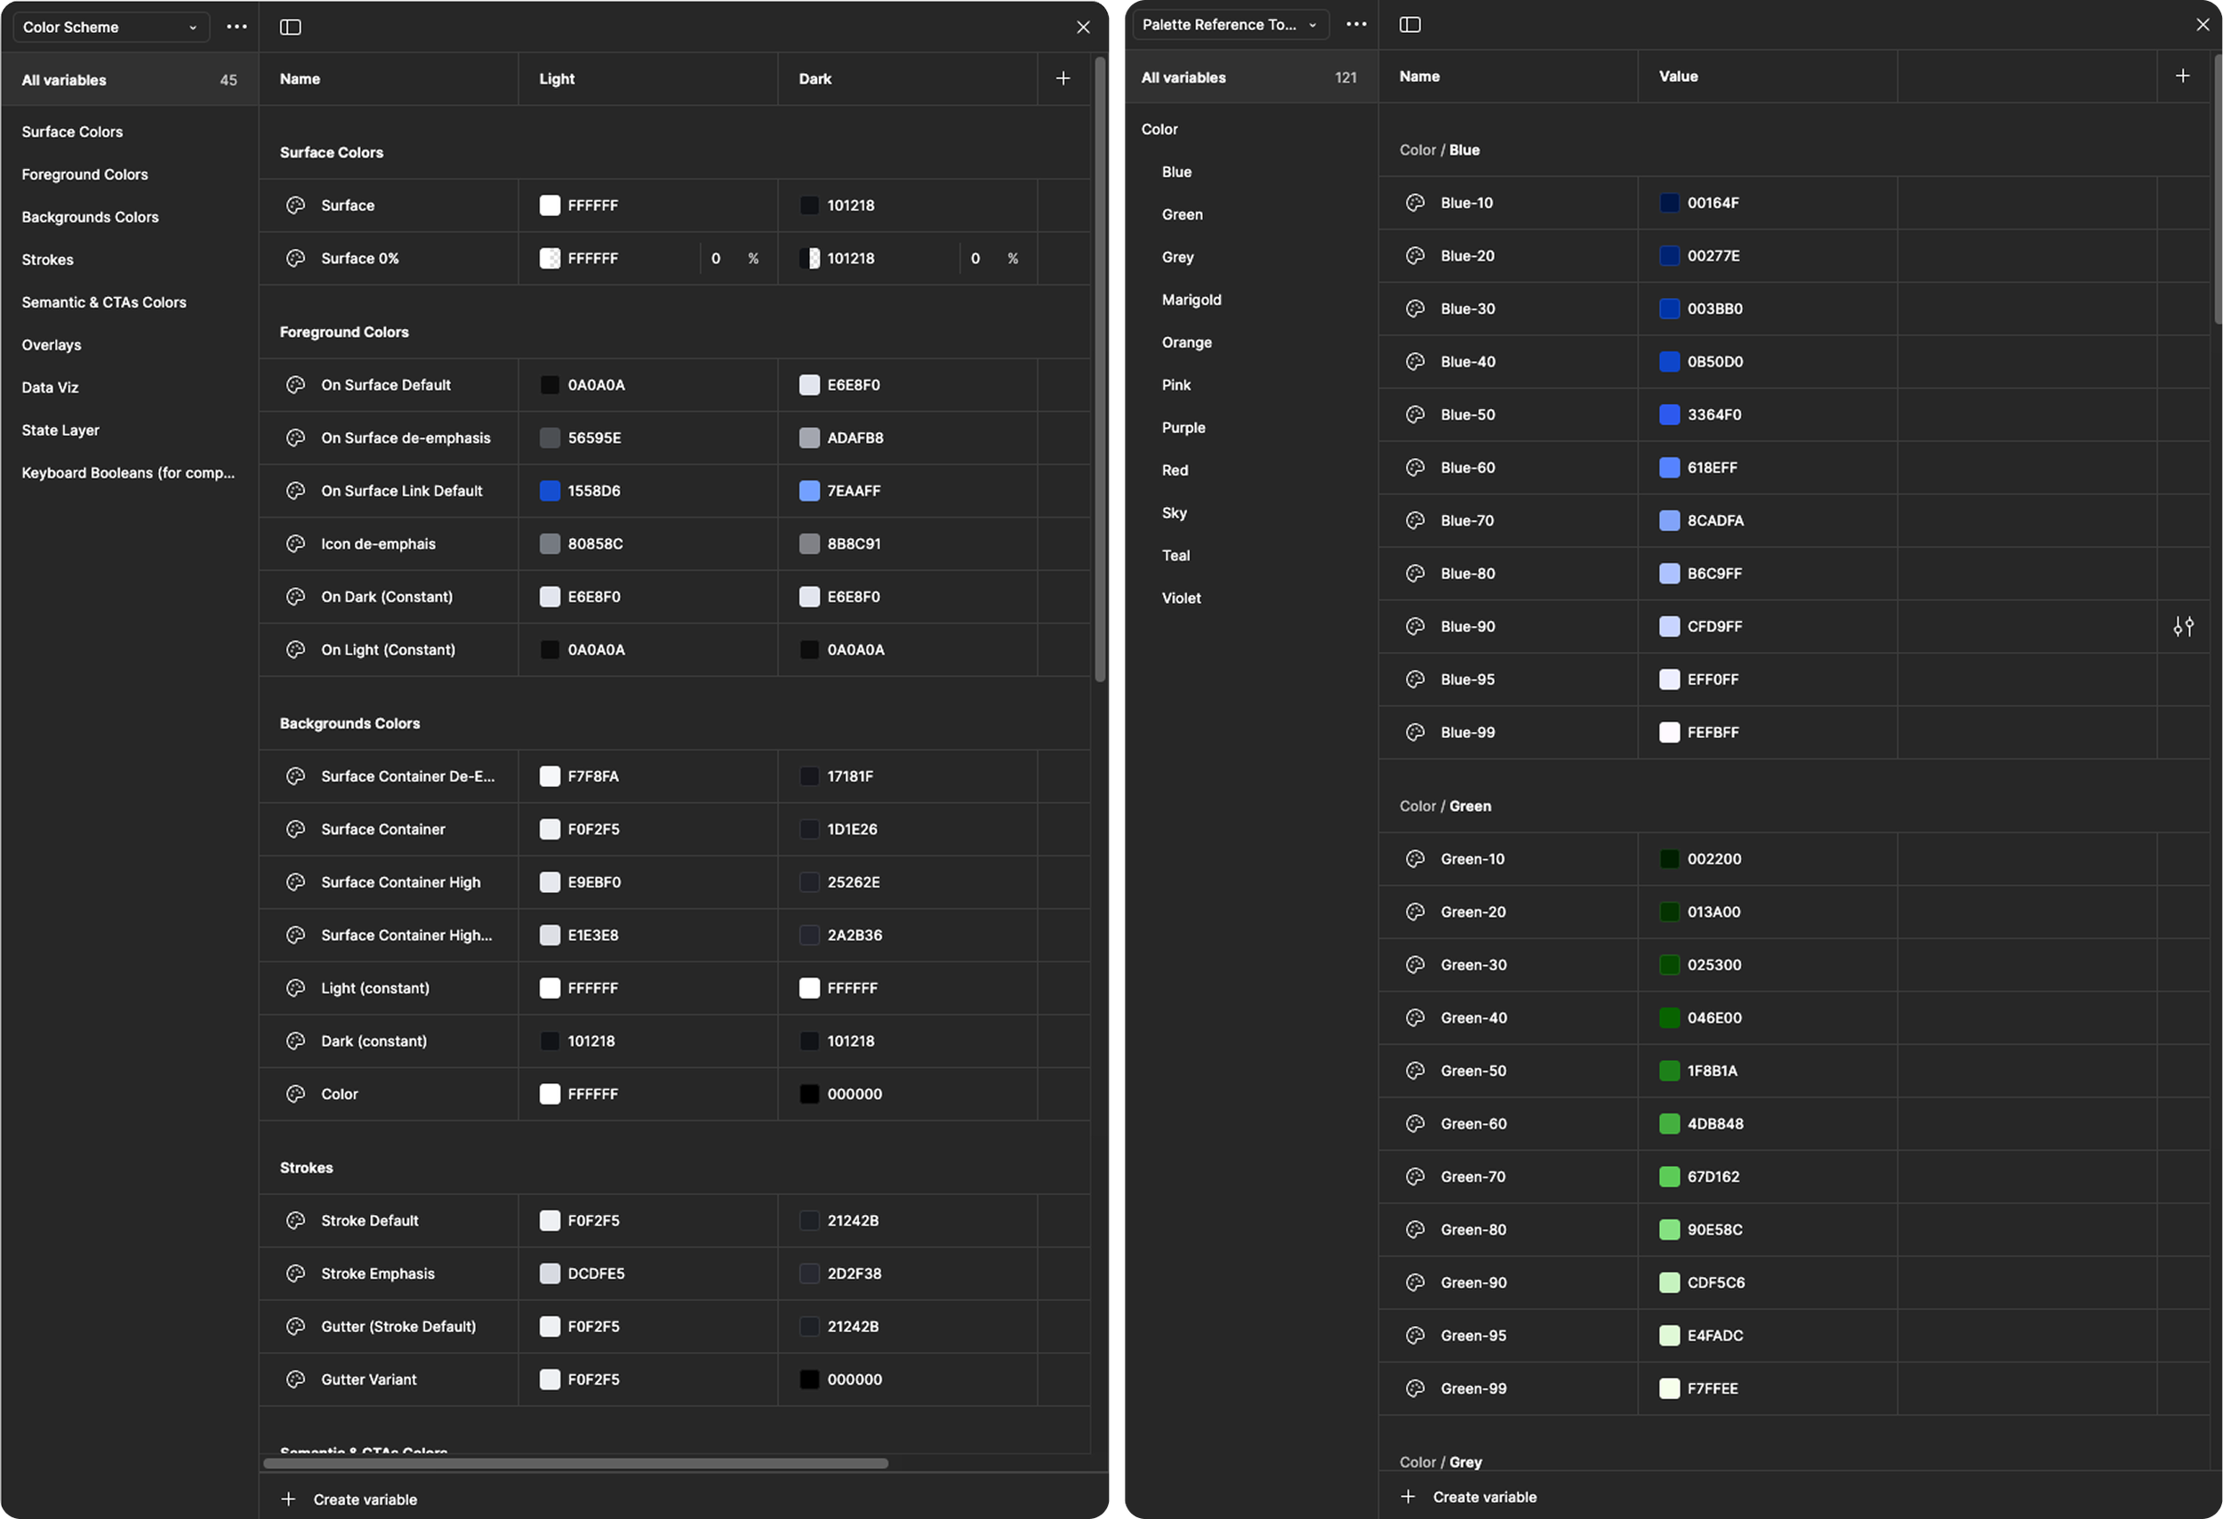
Task: Toggle sidebar in Color Scheme panel
Action: click(x=291, y=27)
